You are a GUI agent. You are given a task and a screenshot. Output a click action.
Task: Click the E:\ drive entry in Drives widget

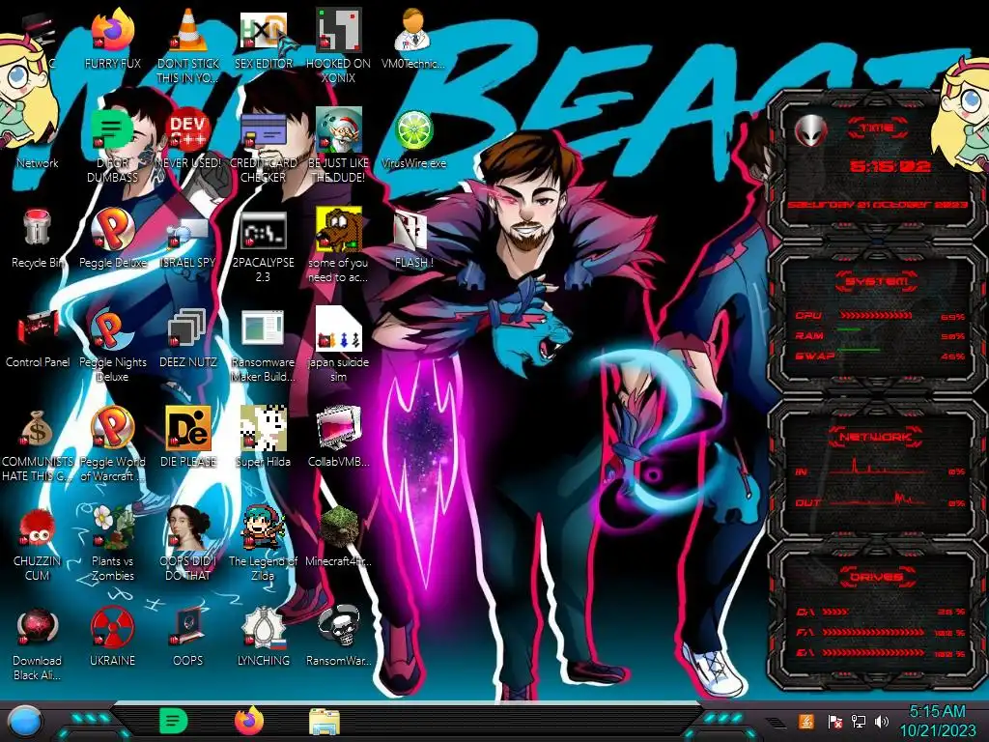[880, 652]
